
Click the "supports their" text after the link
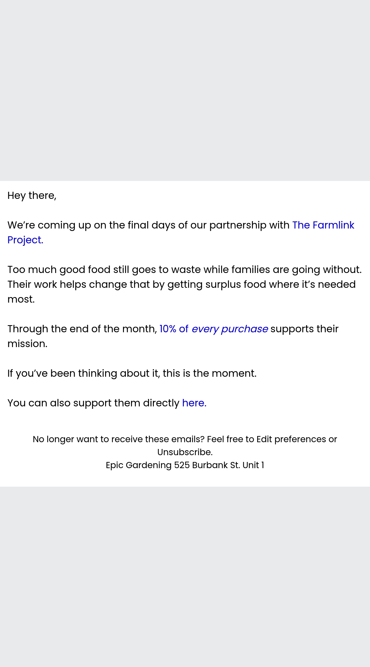tap(304, 329)
